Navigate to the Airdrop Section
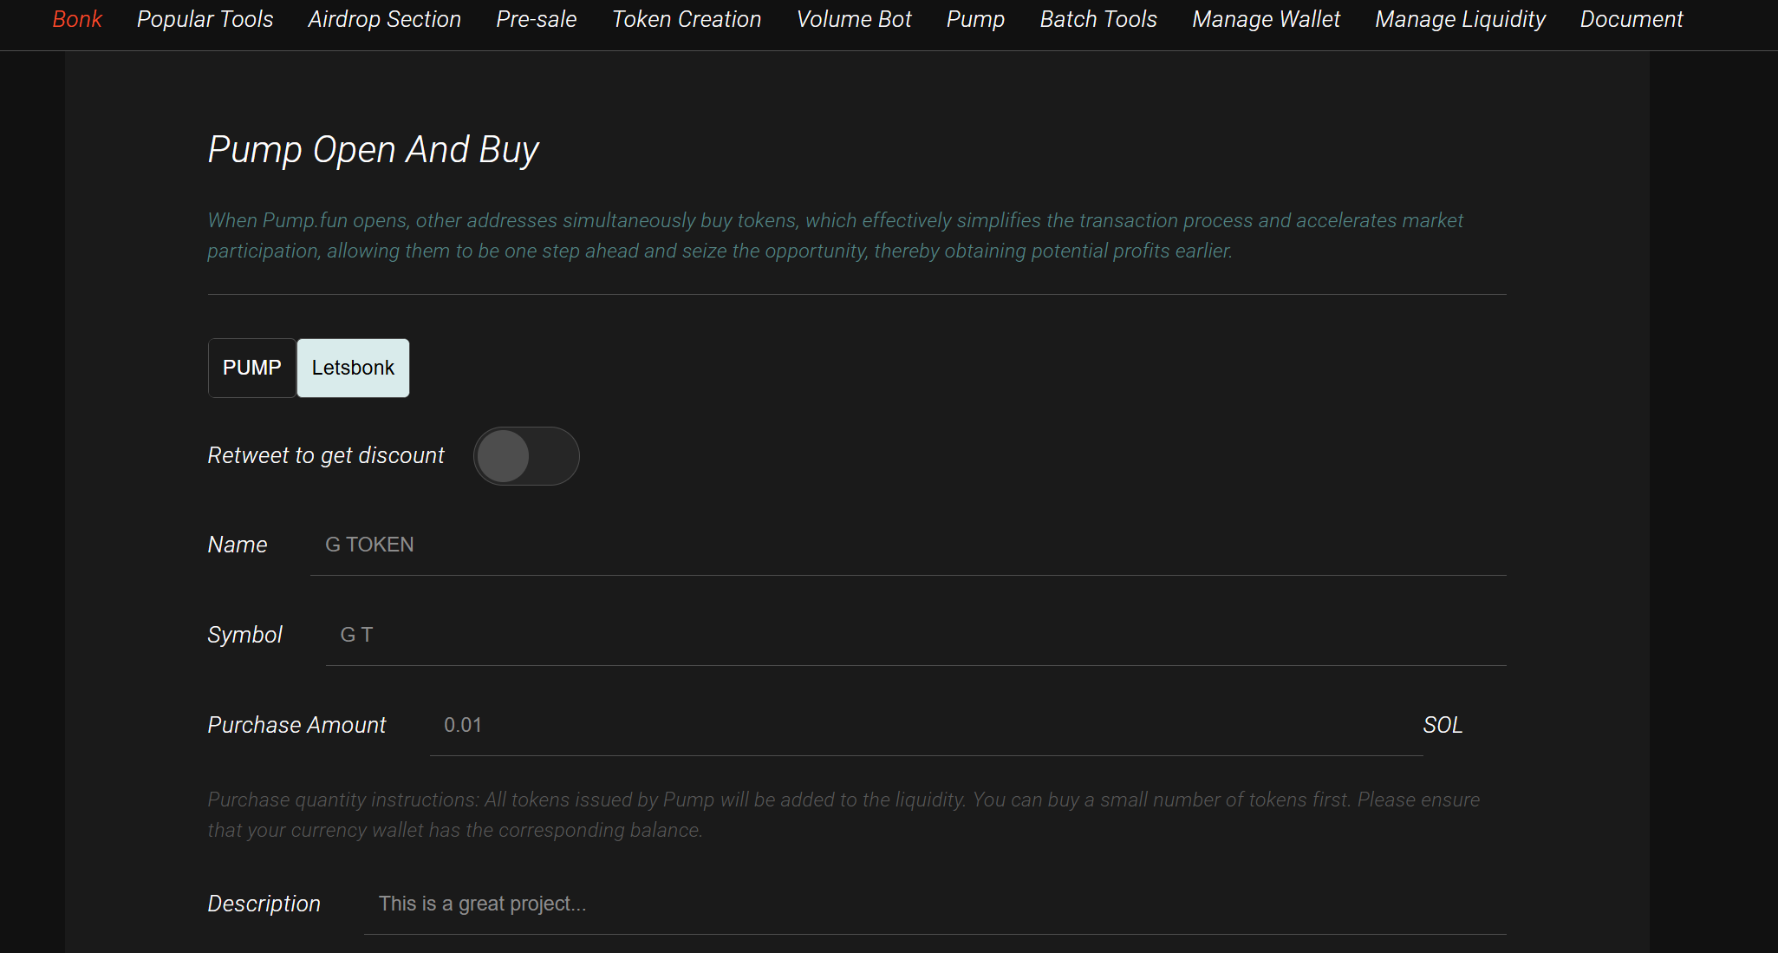Image resolution: width=1778 pixels, height=953 pixels. (x=384, y=19)
